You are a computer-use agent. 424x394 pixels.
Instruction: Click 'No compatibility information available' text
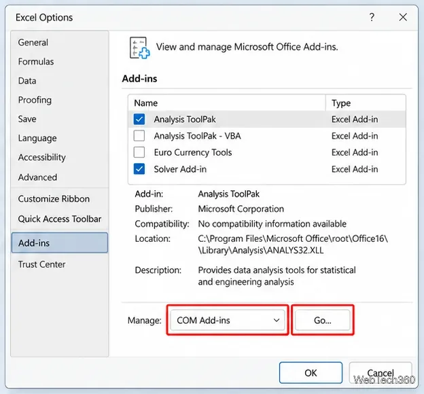point(272,224)
